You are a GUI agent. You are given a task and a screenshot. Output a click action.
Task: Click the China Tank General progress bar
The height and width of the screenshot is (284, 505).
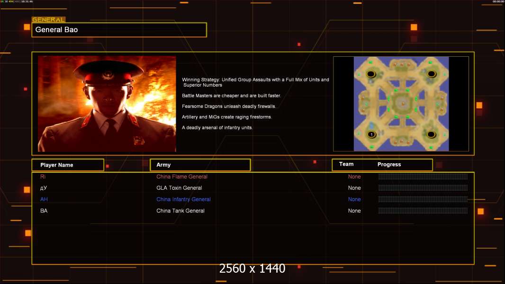423,211
